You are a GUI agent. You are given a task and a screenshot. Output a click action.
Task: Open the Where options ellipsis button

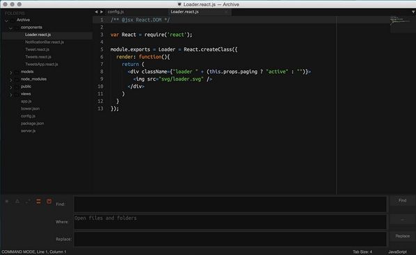click(x=402, y=220)
